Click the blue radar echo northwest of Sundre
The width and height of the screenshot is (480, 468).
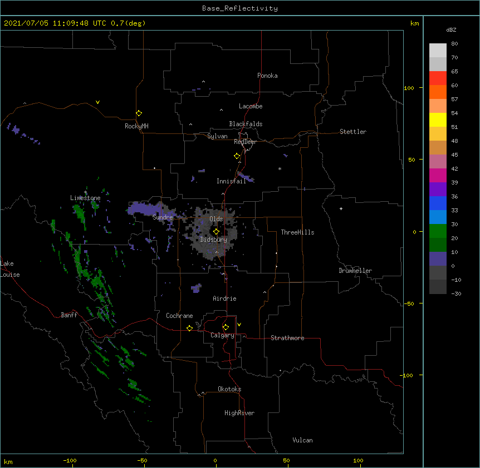(146, 208)
